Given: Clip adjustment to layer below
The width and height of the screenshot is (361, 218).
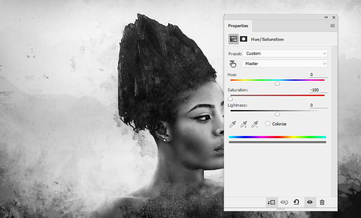Looking at the screenshot, I should tap(271, 202).
